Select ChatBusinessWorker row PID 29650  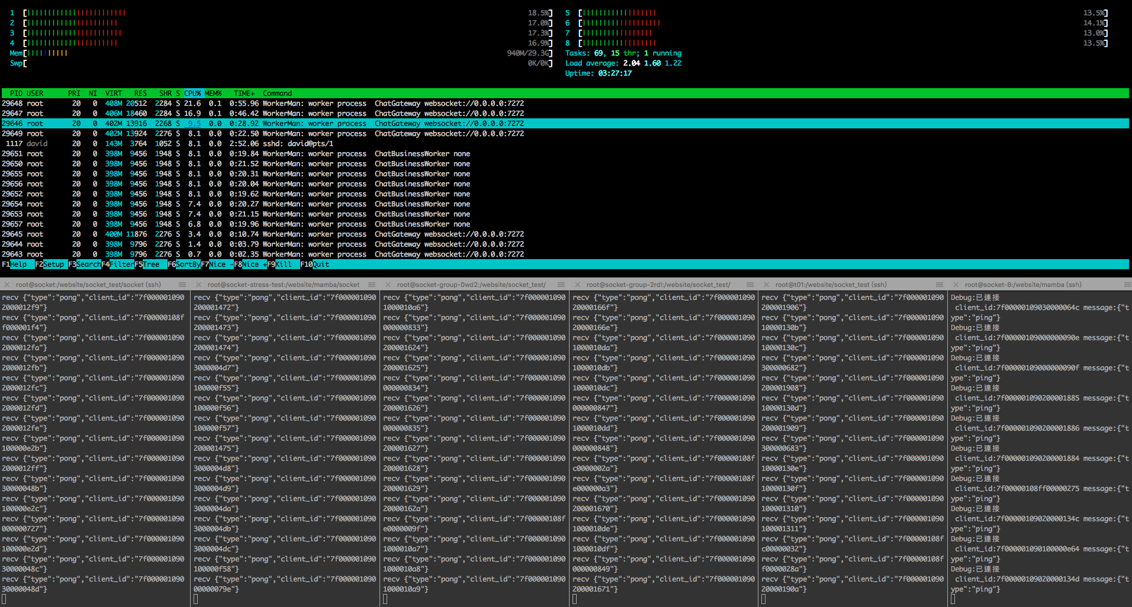coord(565,164)
